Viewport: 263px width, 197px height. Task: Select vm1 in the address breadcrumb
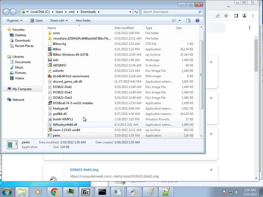click(72, 12)
